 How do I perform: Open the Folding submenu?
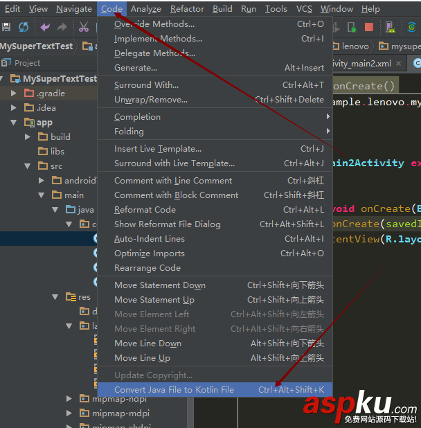(x=215, y=132)
